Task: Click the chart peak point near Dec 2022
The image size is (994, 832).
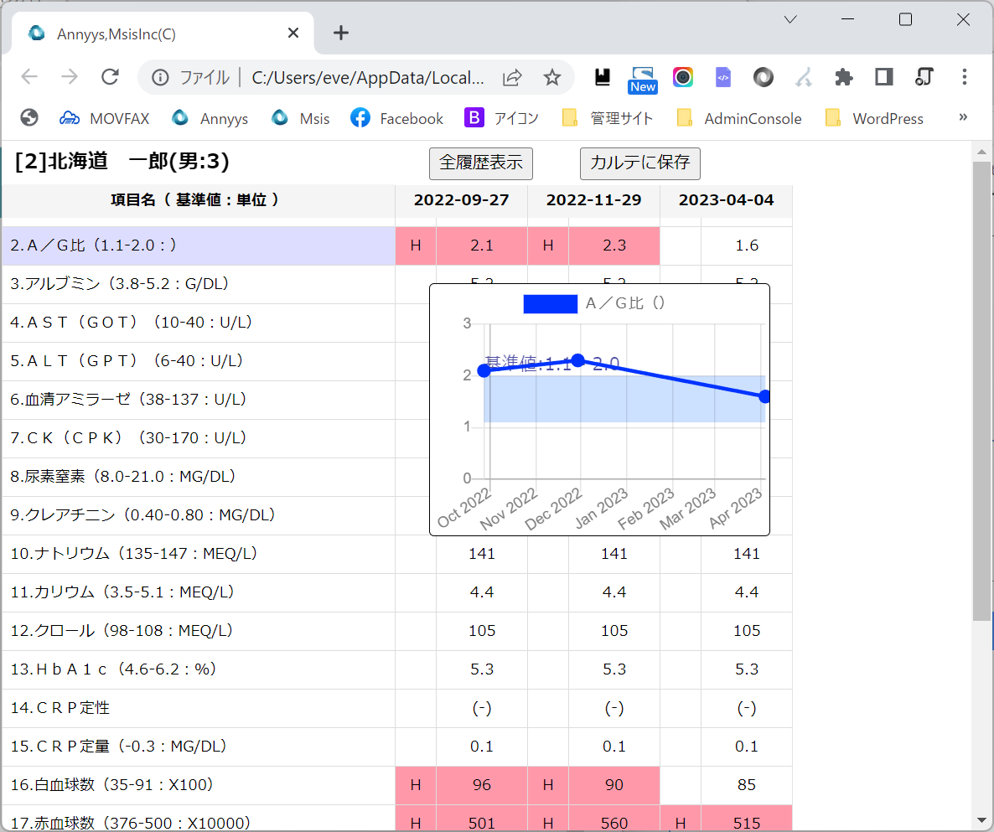Action: (578, 360)
